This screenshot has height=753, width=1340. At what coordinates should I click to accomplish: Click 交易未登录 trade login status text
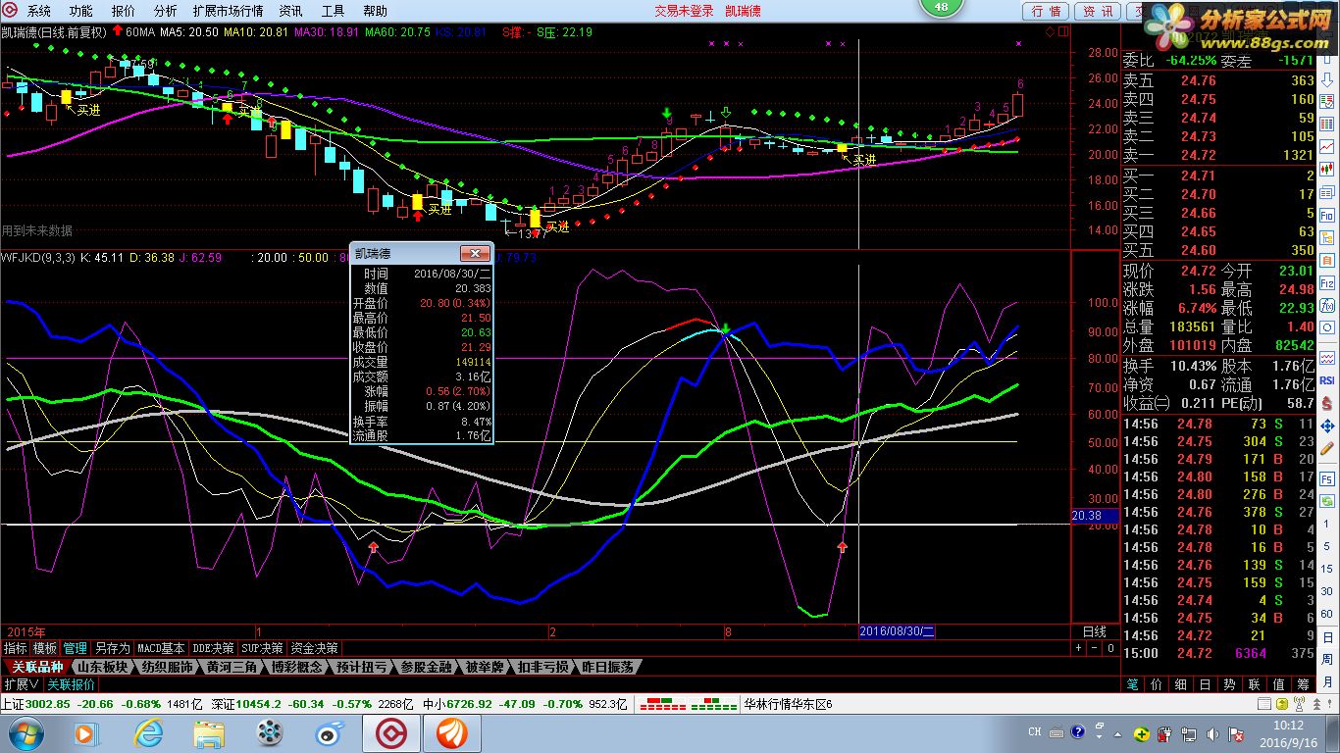(x=685, y=11)
